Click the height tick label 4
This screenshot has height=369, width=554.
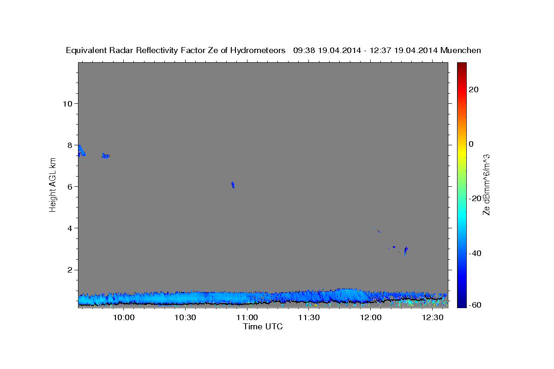coord(70,228)
